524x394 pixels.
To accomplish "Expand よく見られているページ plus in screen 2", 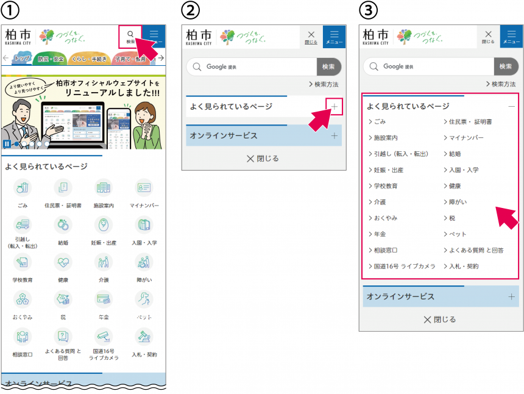I will [334, 107].
